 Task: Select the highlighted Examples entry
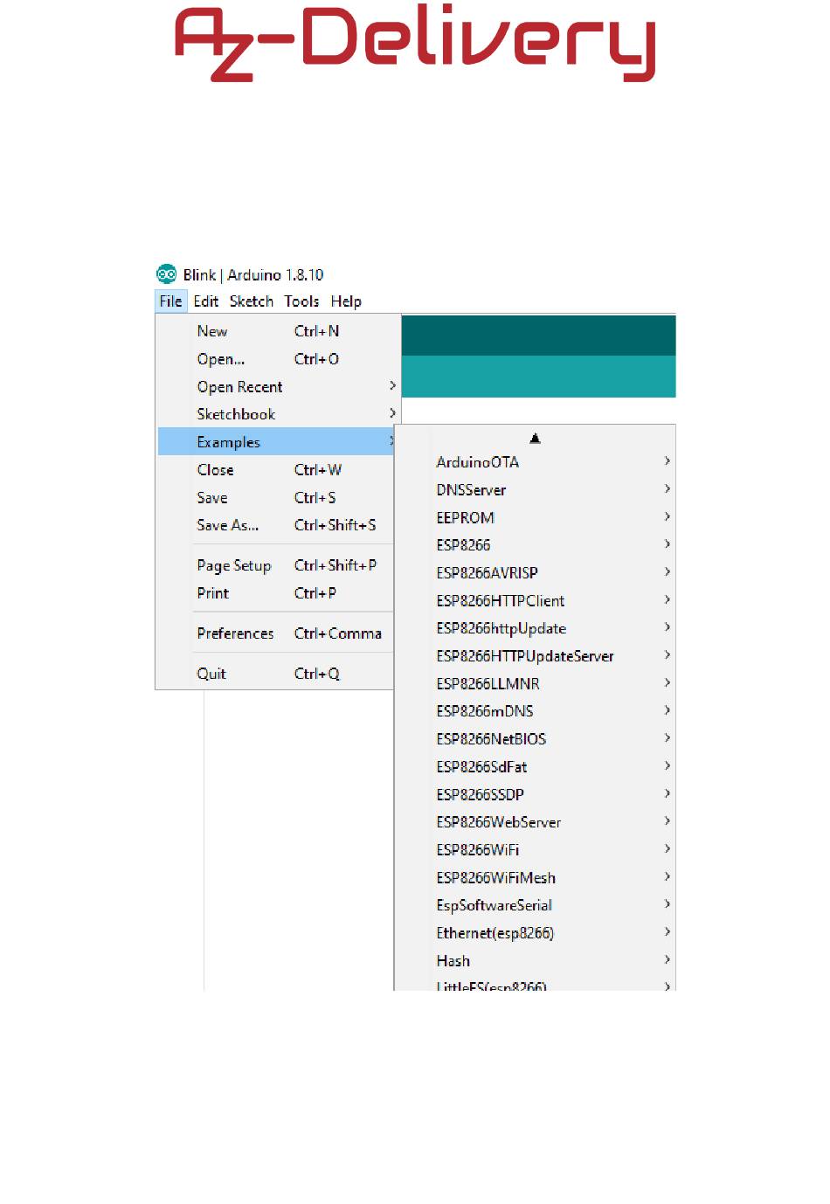276,442
